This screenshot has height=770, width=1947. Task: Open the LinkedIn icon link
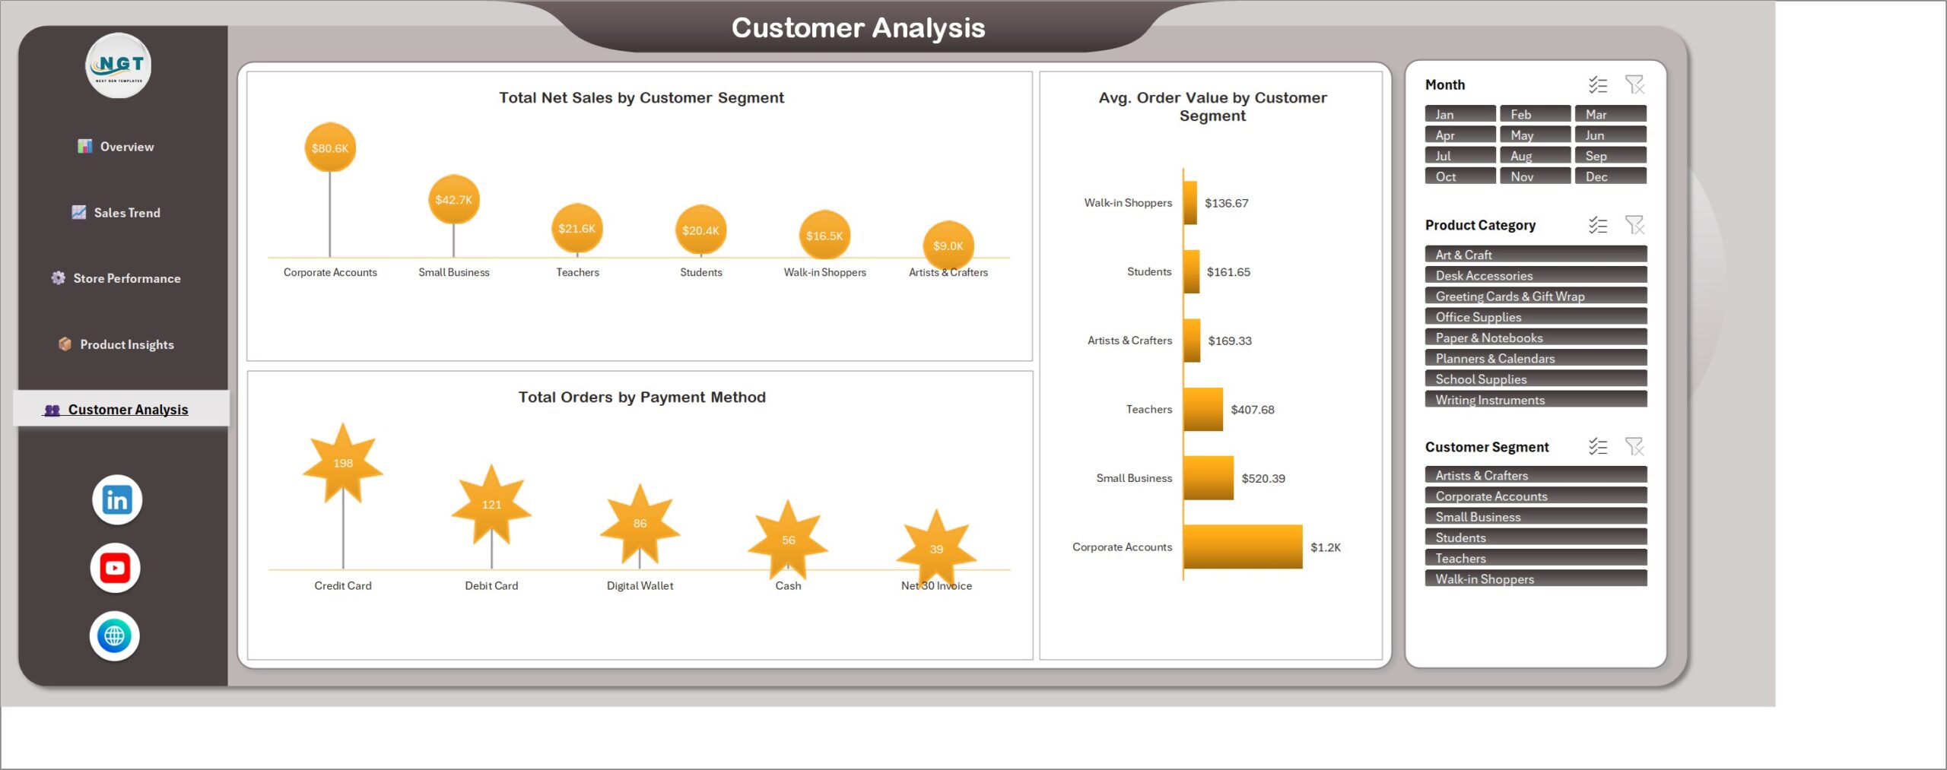click(x=117, y=500)
